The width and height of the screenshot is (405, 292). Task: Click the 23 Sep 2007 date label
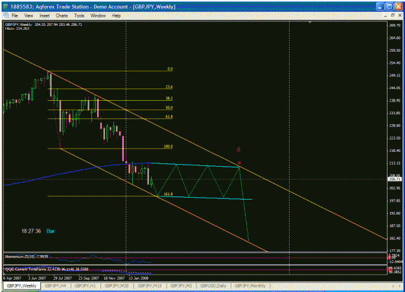[89, 278]
